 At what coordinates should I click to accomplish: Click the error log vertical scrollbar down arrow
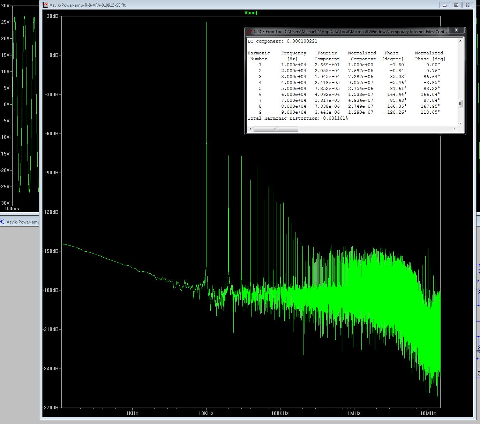tap(460, 123)
